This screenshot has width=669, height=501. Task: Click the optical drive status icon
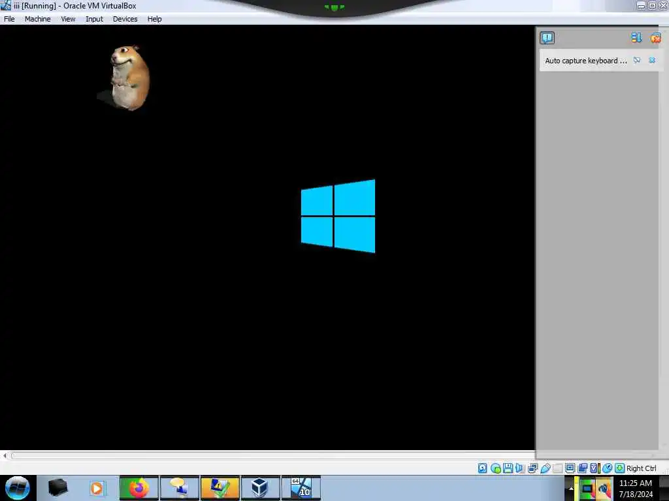point(495,468)
